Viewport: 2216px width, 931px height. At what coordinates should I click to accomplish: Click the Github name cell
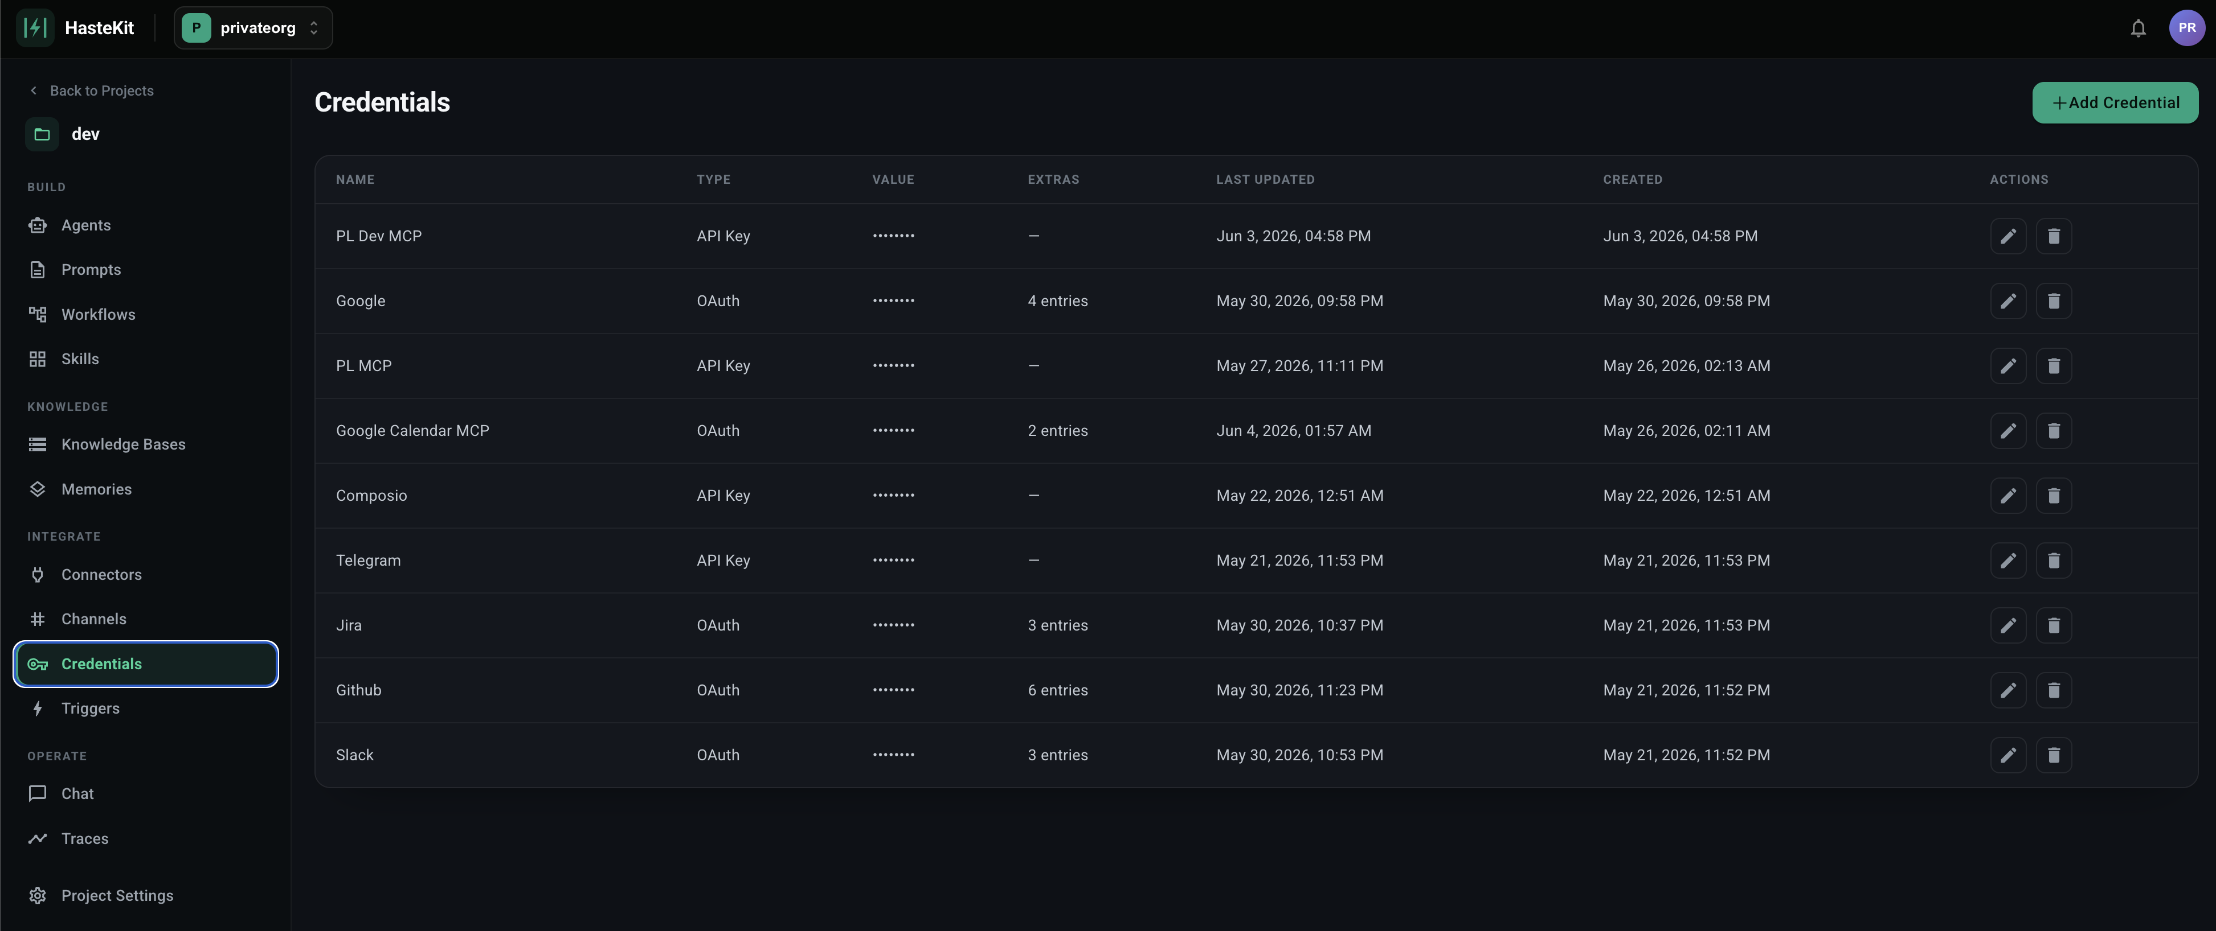tap(358, 690)
